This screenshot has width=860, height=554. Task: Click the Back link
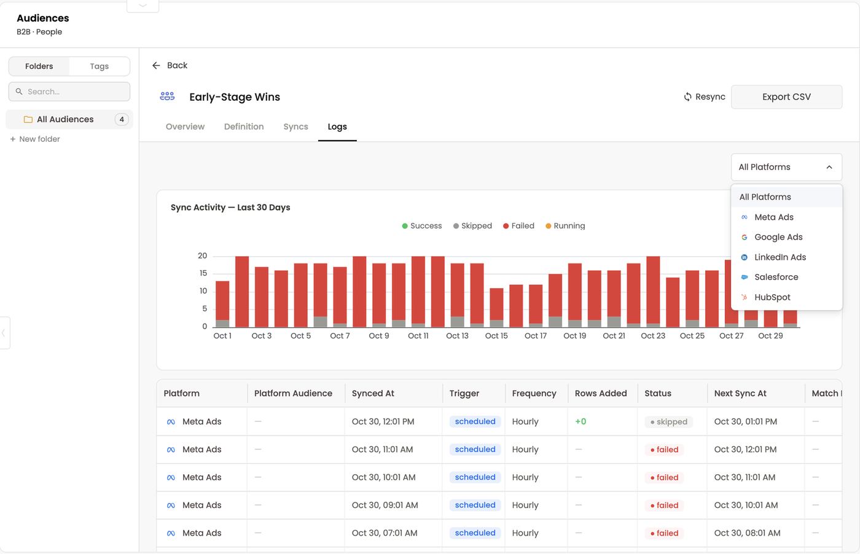pos(170,65)
